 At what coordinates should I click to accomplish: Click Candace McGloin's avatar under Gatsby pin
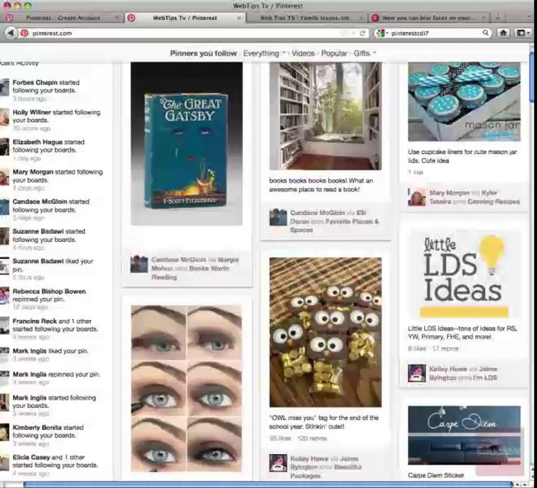(139, 264)
